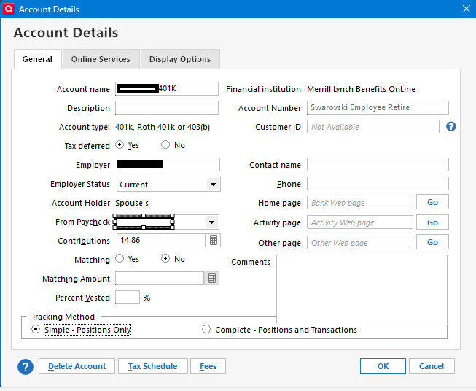This screenshot has height=391, width=476.
Task: Open the Matching Amount calculator icon
Action: tap(212, 278)
